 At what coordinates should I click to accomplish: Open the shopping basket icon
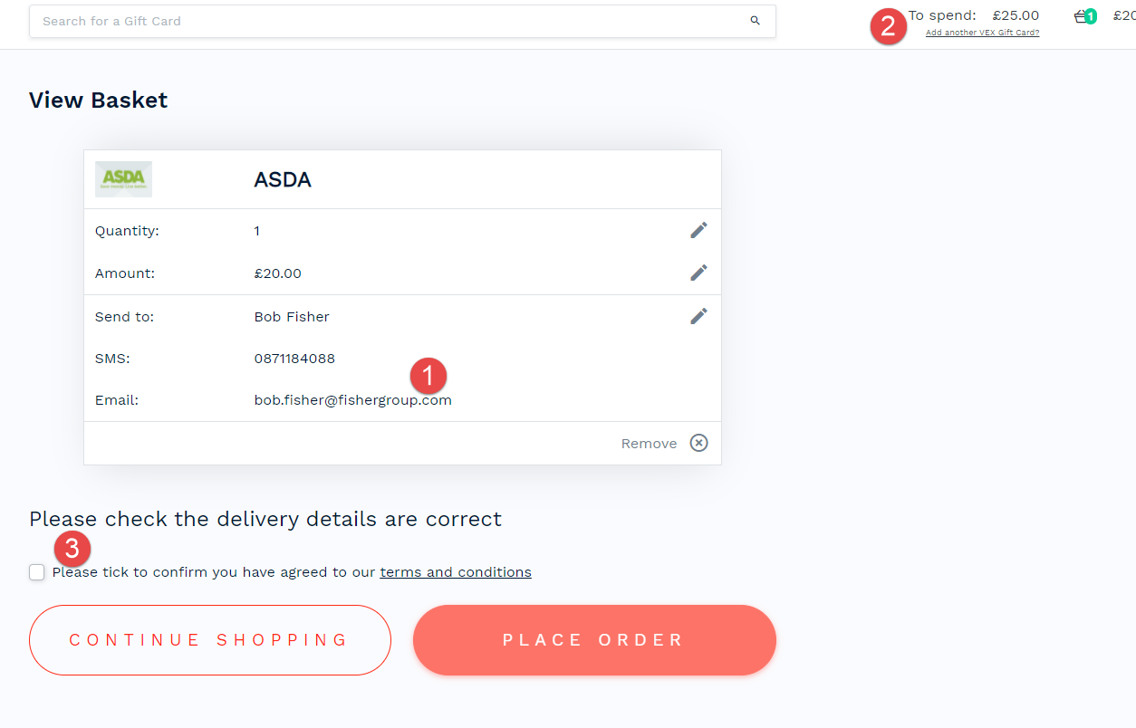point(1080,16)
